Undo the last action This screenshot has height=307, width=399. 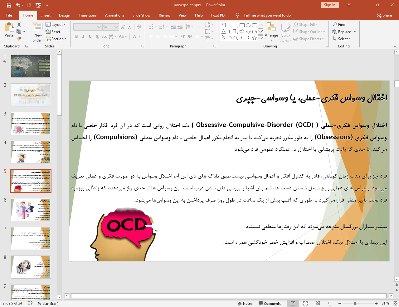(x=18, y=5)
